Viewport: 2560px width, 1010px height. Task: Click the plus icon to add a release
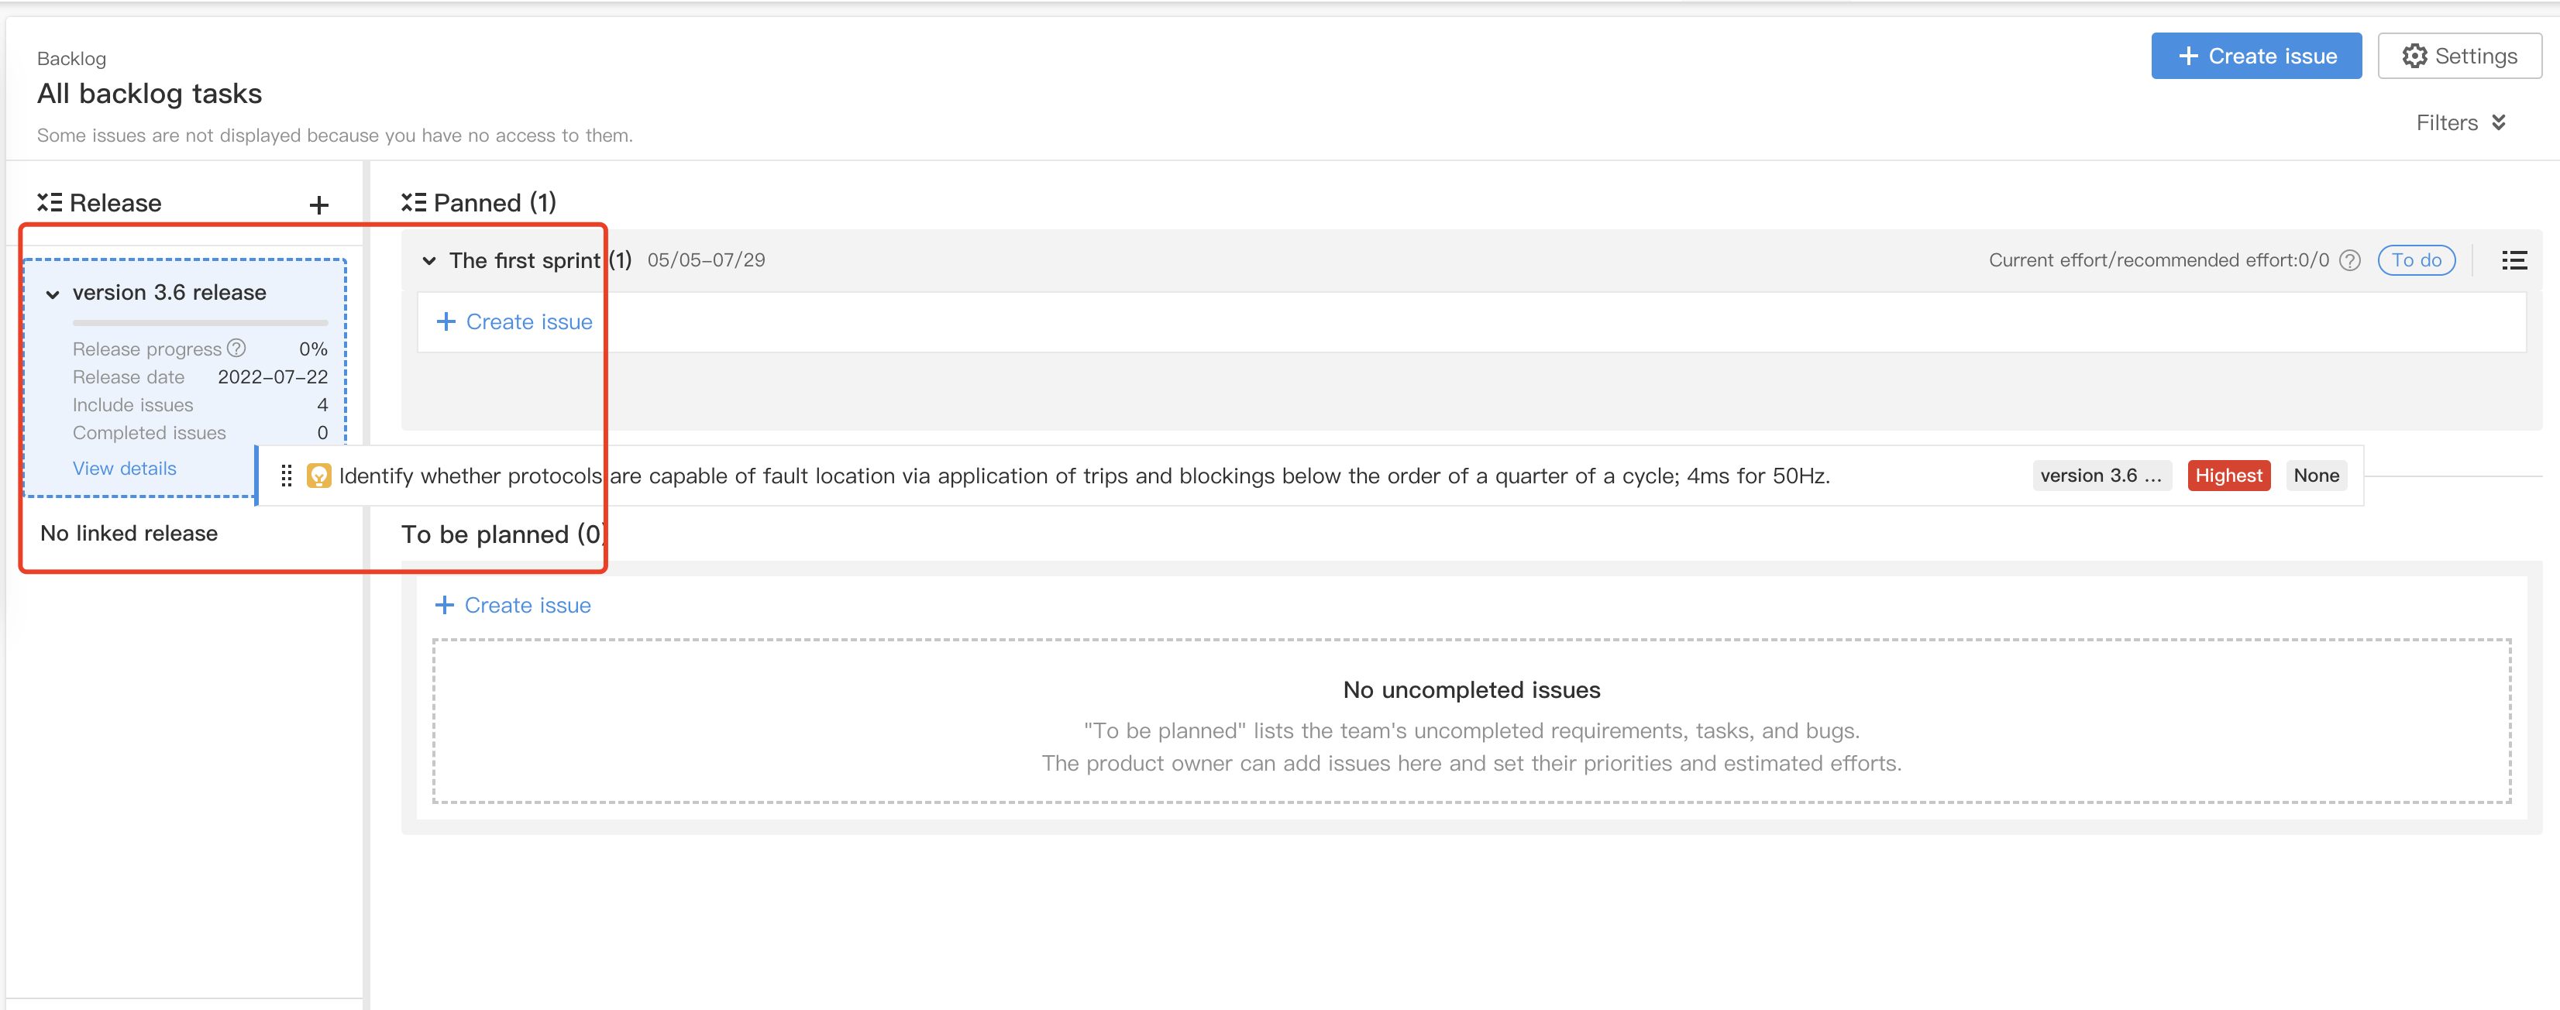319,204
